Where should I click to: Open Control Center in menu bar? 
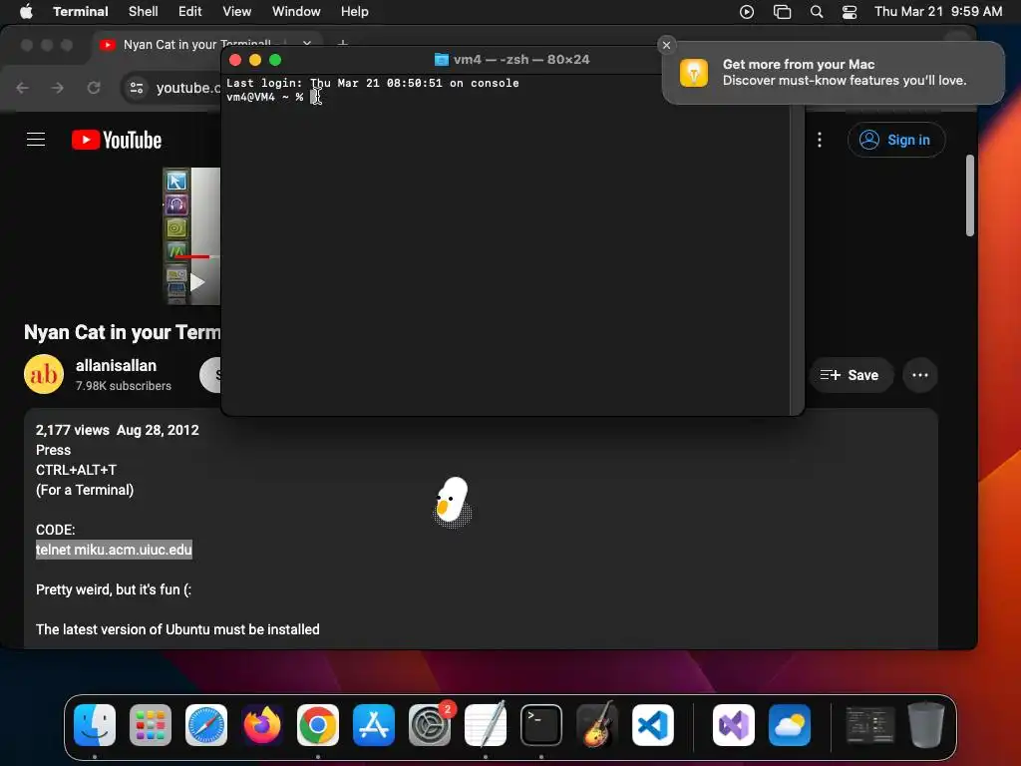point(850,12)
